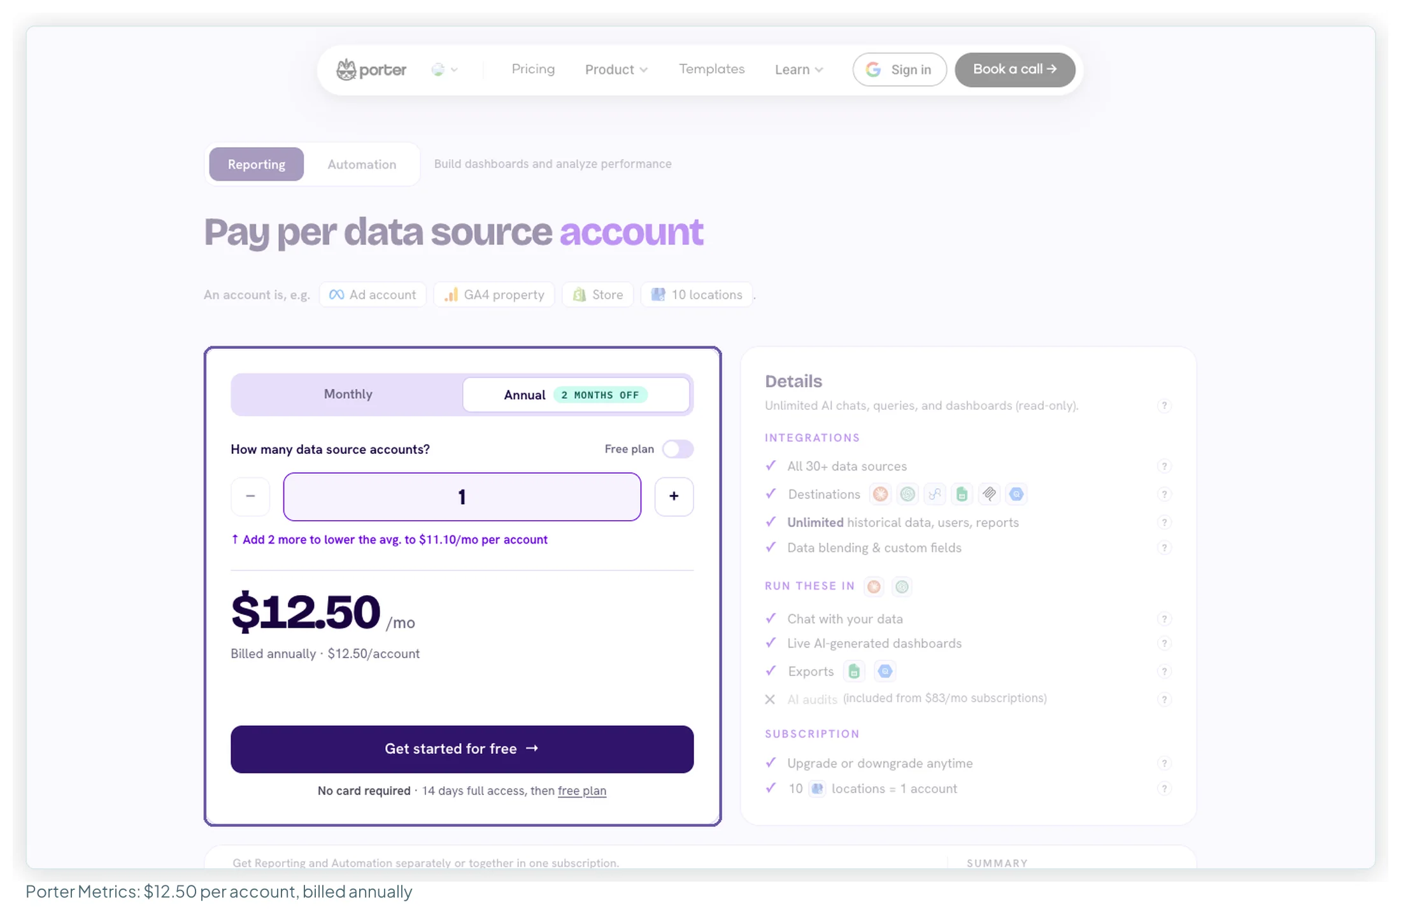The height and width of the screenshot is (916, 1401).
Task: Open help icon for Upgrade or downgrade anytime
Action: click(1164, 763)
